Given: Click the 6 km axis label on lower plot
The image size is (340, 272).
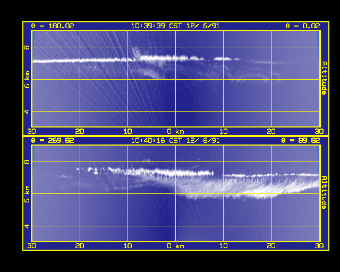Looking at the screenshot, I should (27, 194).
